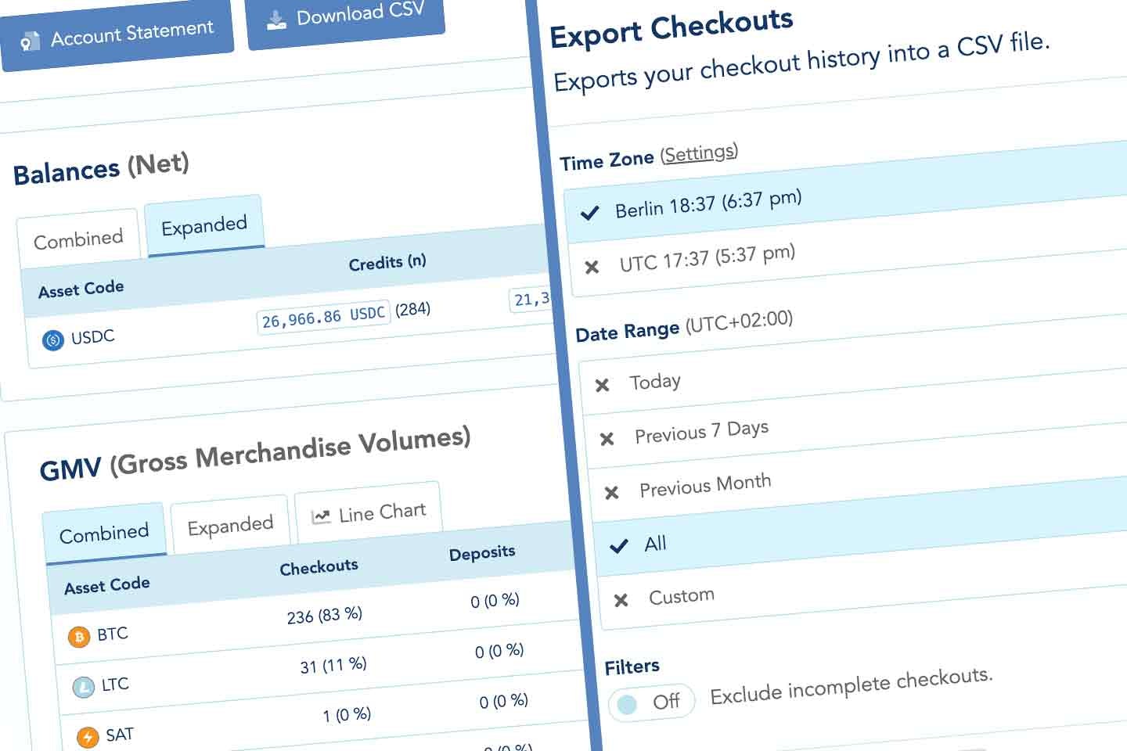
Task: Click the 1 (0 %) SAT checkouts cell
Action: pyautogui.click(x=347, y=715)
